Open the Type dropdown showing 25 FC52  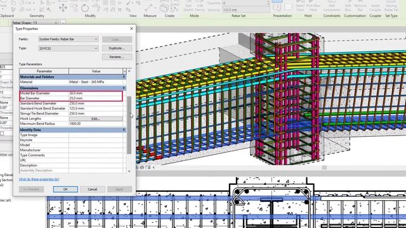69,48
